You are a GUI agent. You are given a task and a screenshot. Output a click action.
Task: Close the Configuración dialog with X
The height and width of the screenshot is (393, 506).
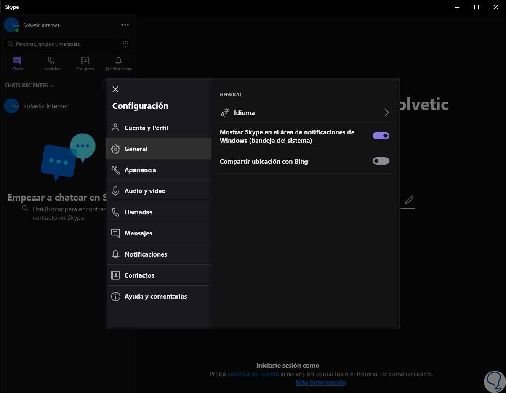pyautogui.click(x=115, y=89)
